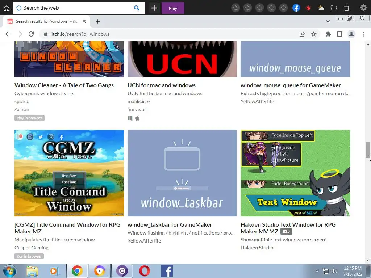
Task: Visit YellowAfterlife under window_mouse_queue
Action: 257,101
